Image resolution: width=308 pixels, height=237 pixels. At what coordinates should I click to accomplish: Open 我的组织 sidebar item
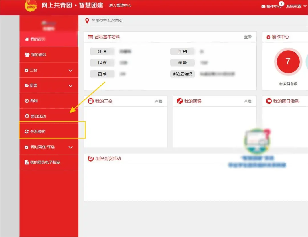point(49,55)
